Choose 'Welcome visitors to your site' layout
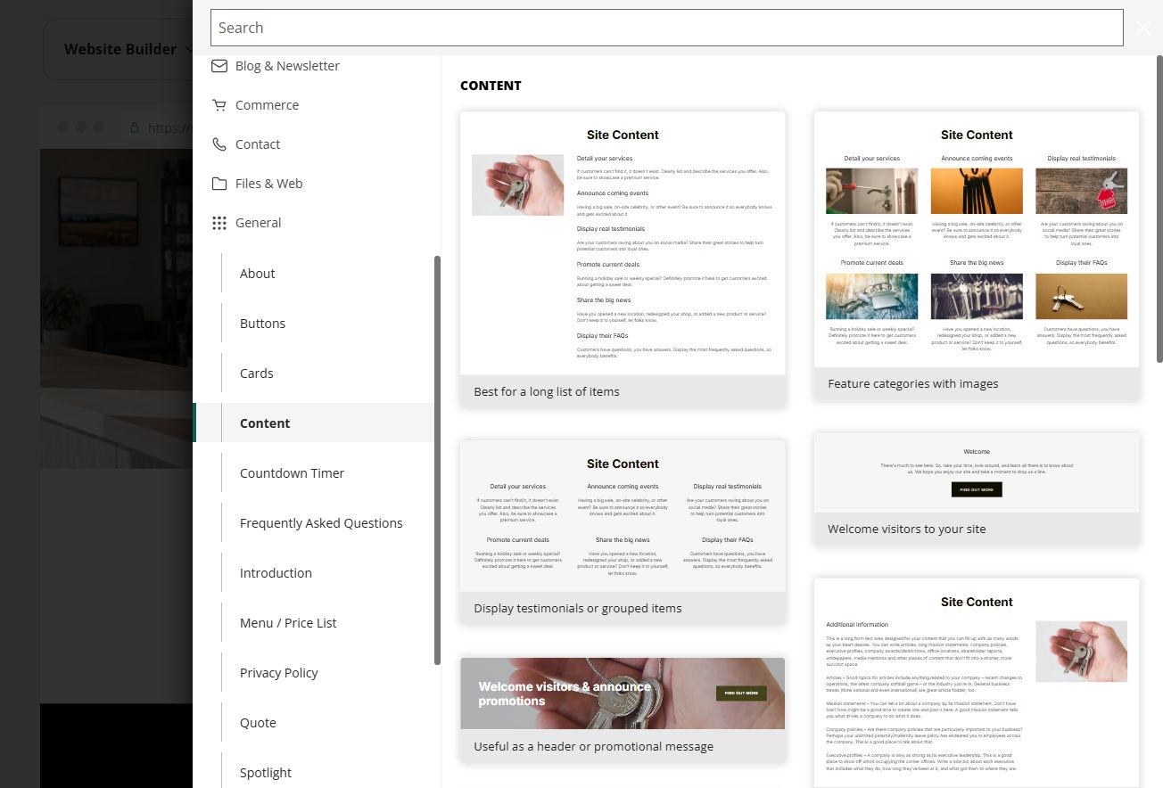The height and width of the screenshot is (788, 1163). click(977, 488)
